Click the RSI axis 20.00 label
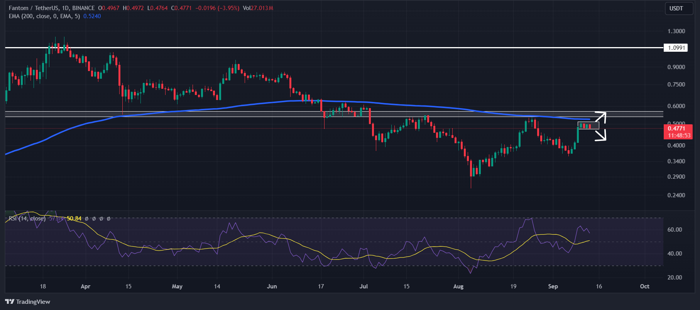Image resolution: width=700 pixels, height=310 pixels. (675, 278)
